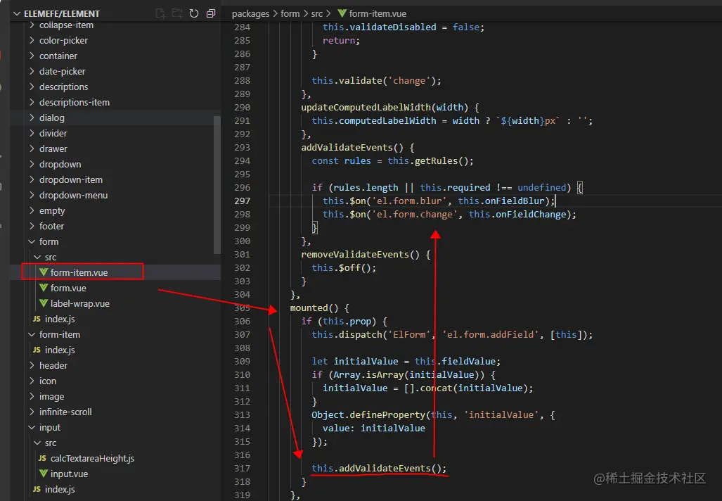Click 'onFieldBlur' on line 297
This screenshot has height=501, width=722.
515,201
